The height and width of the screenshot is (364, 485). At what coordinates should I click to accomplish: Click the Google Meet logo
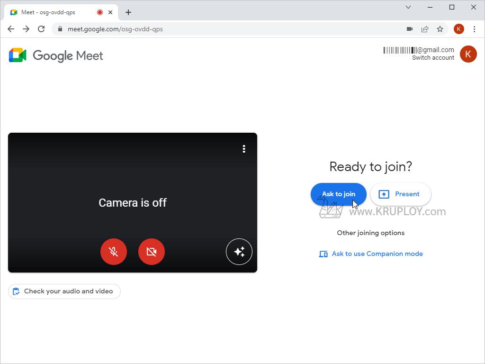pyautogui.click(x=56, y=55)
